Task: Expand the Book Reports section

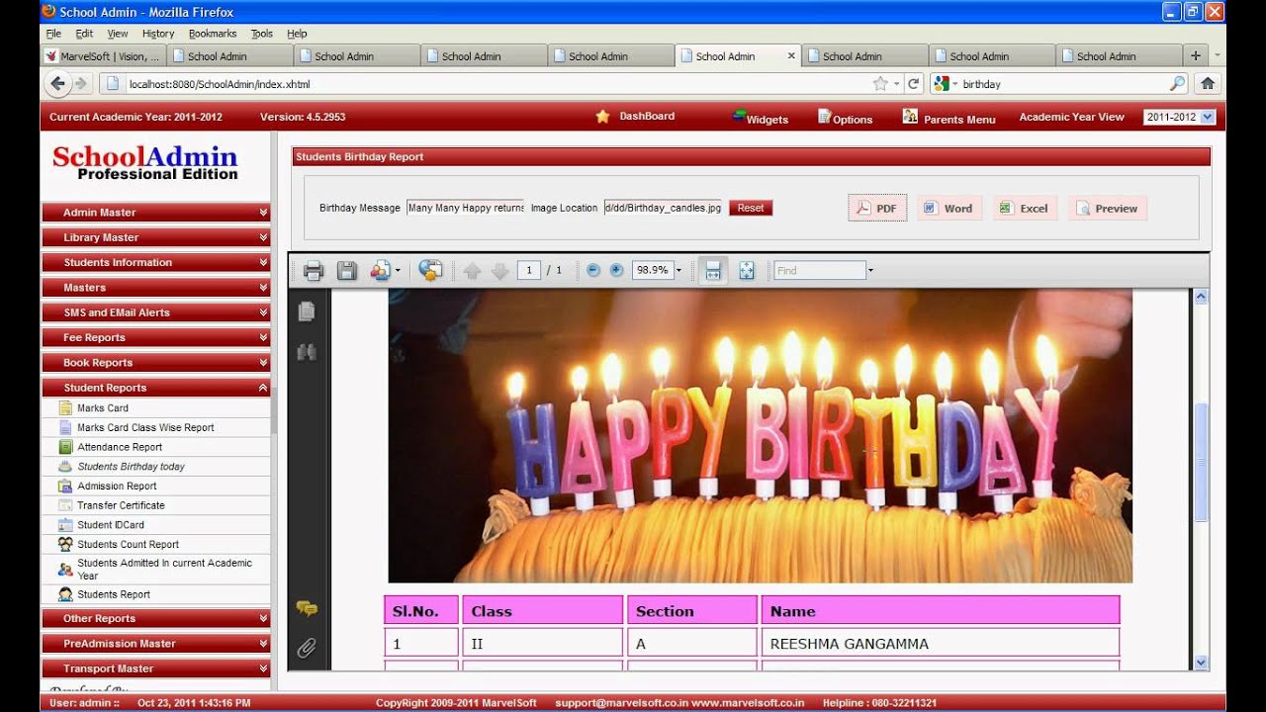Action: click(155, 363)
